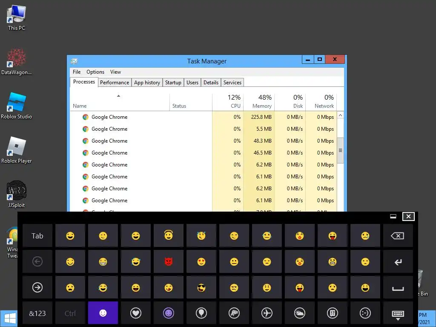Select the Google Chrome process using 46.5 MB
This screenshot has height=327, width=436.
click(204, 153)
